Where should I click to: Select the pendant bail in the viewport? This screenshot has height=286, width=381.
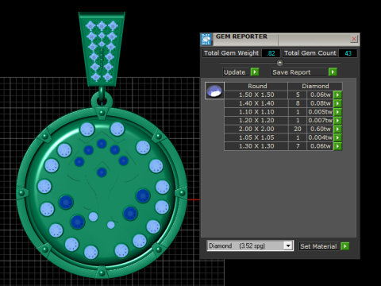tap(102, 49)
